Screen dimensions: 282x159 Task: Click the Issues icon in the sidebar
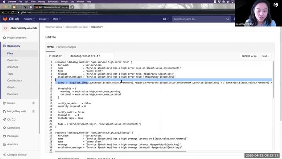point(4,103)
